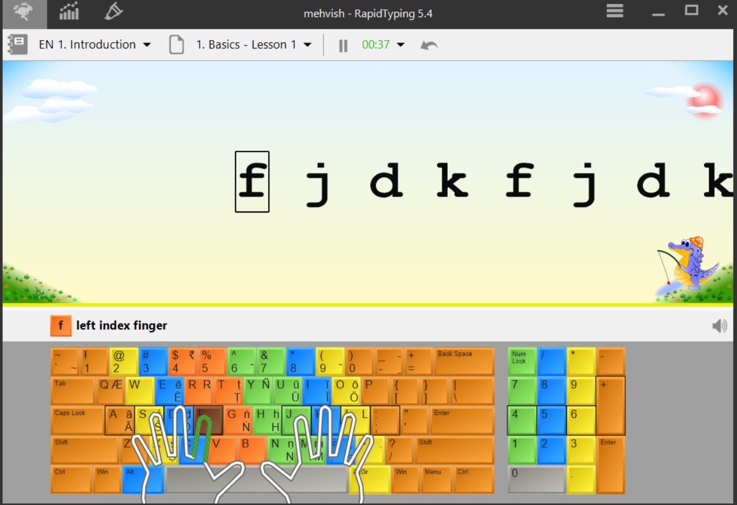
Task: Select the orange f finger hint badge
Action: tap(61, 325)
